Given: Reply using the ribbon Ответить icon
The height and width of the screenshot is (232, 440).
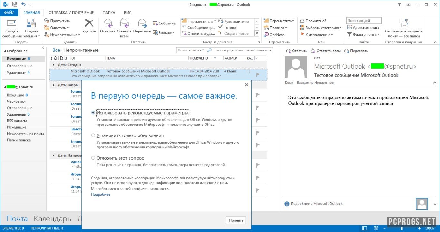Looking at the screenshot, I should (108, 26).
